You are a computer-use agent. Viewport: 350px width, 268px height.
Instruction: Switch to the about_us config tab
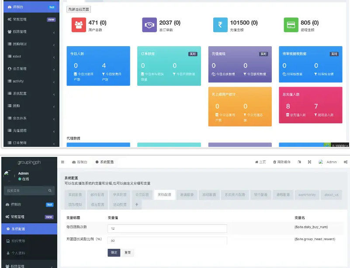tap(331, 195)
